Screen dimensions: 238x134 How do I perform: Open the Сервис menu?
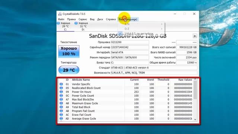[x=83, y=19]
